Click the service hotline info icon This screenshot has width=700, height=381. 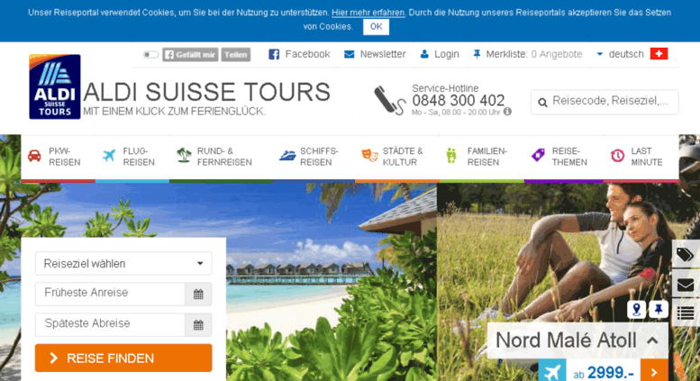pyautogui.click(x=507, y=112)
